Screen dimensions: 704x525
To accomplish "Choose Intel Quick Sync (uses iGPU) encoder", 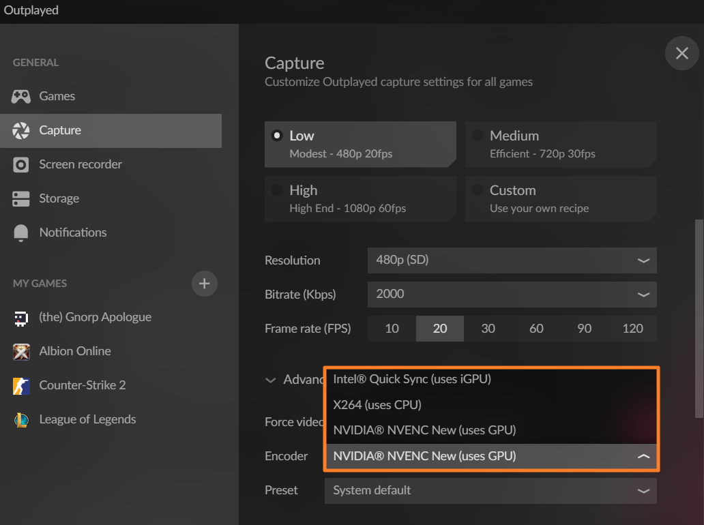I will [491, 379].
